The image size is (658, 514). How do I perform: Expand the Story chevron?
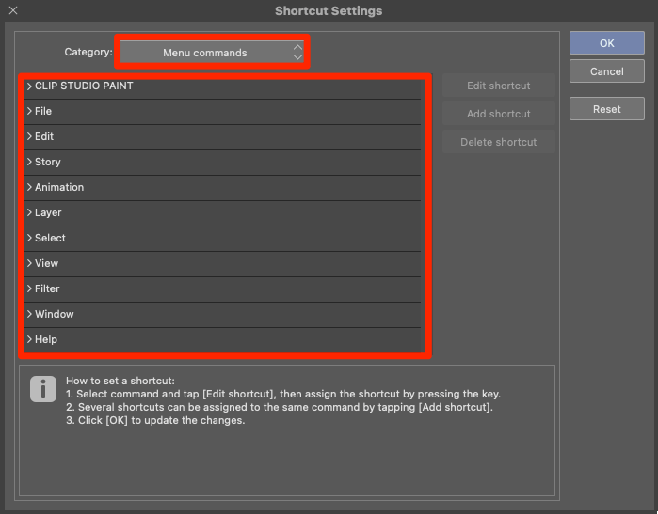(29, 162)
